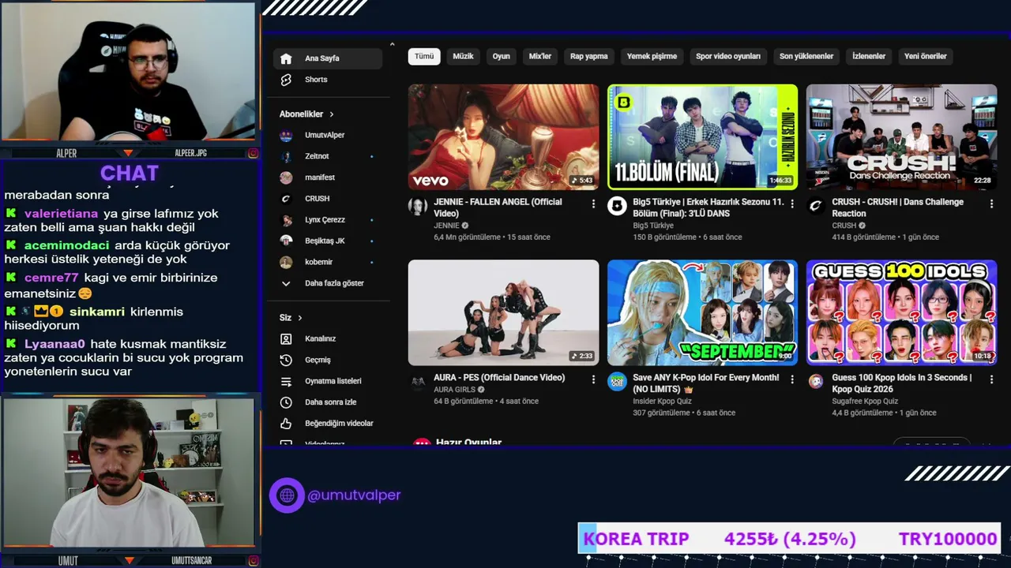Open the Beşiktaş JK subscription avatar

tap(286, 241)
